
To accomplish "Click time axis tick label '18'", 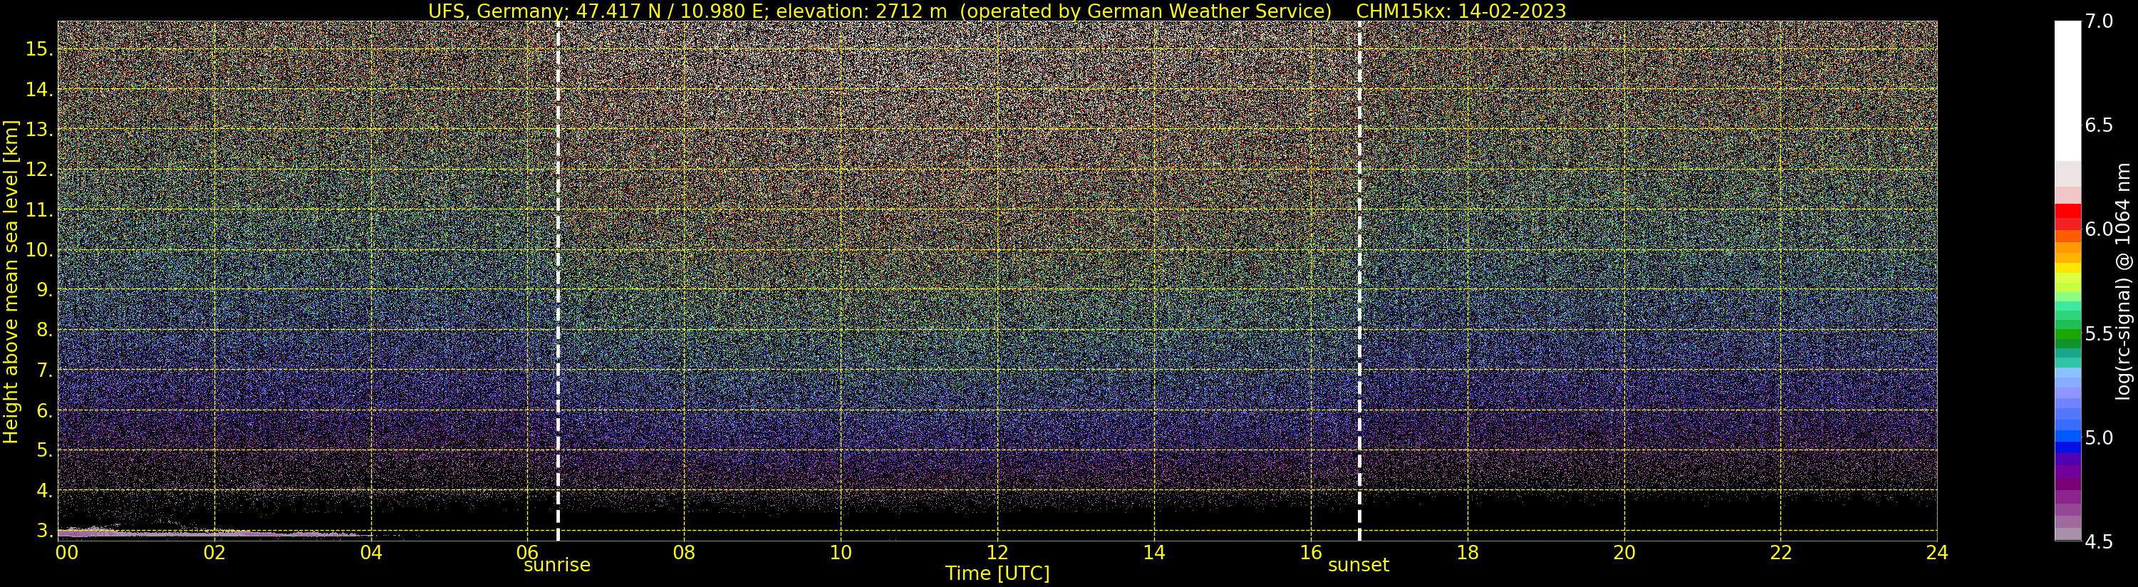I will tap(1468, 552).
